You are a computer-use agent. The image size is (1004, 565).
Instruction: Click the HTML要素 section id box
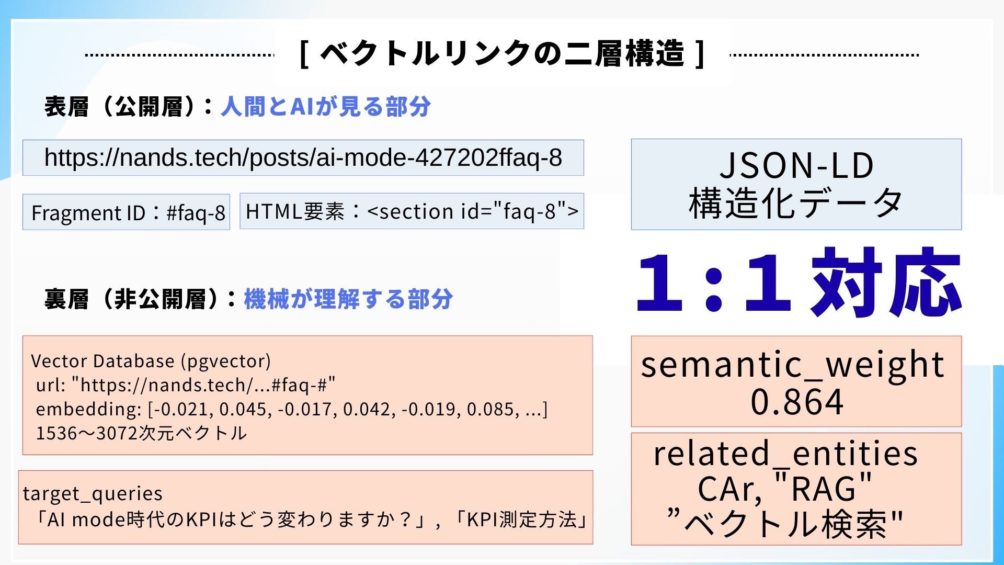[412, 211]
